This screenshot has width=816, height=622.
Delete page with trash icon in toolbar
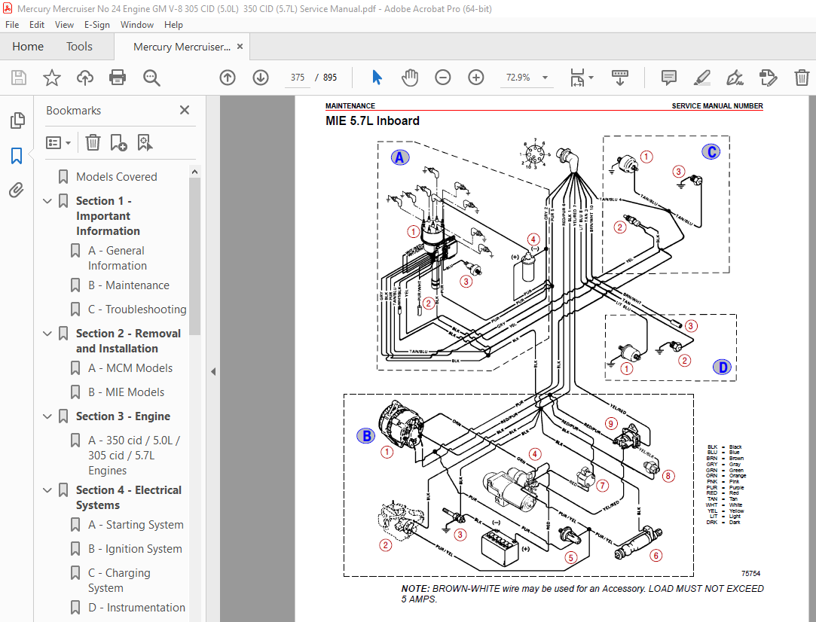click(x=802, y=78)
